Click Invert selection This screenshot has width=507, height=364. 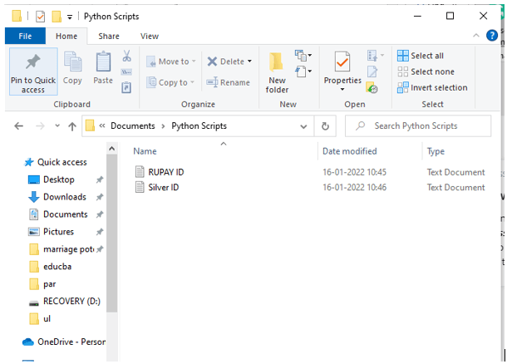point(432,87)
